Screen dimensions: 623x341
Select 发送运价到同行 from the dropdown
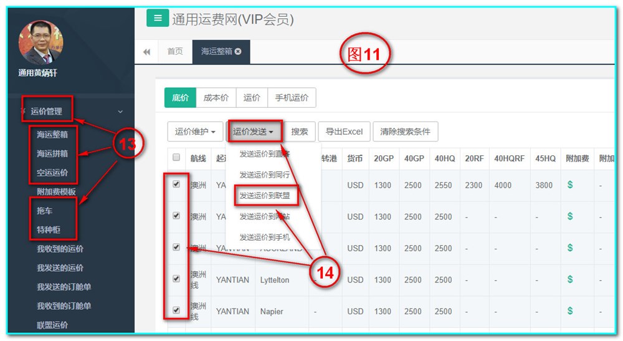pyautogui.click(x=265, y=175)
